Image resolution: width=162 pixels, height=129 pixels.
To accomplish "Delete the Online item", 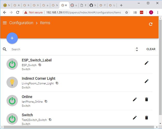I will click(147, 99).
